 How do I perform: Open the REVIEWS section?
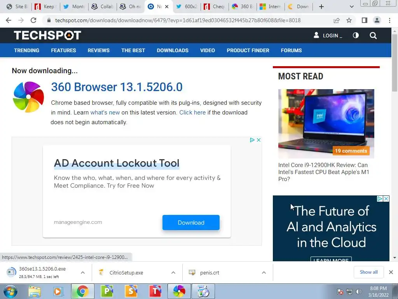(x=98, y=50)
